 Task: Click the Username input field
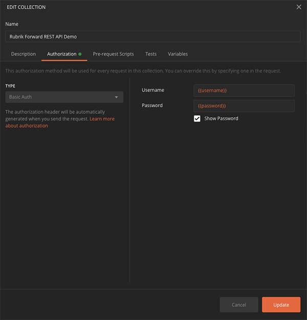[244, 90]
